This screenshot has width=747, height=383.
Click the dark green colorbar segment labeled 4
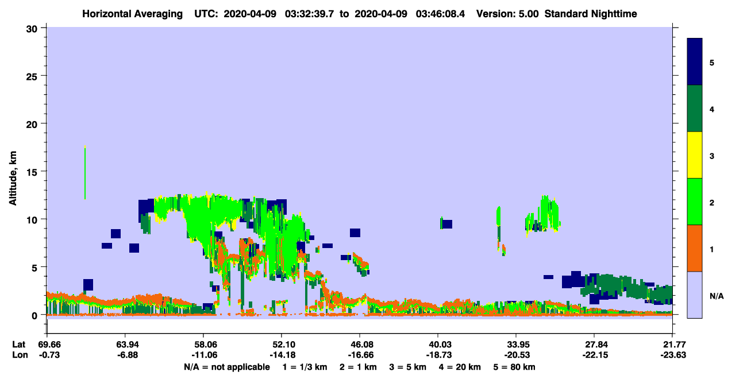(x=695, y=109)
